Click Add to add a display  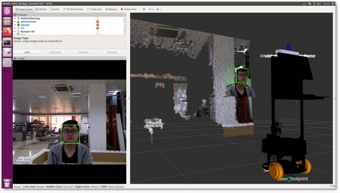tap(27, 52)
